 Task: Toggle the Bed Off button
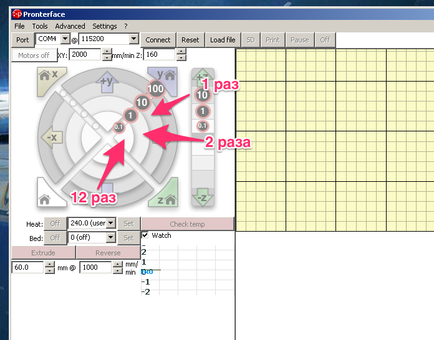[x=55, y=238]
